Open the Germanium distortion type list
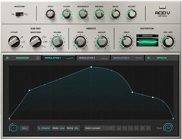 (147, 36)
